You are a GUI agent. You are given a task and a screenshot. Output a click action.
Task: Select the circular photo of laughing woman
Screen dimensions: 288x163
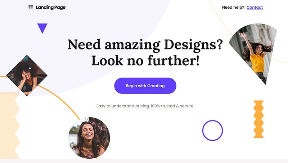pos(89,138)
